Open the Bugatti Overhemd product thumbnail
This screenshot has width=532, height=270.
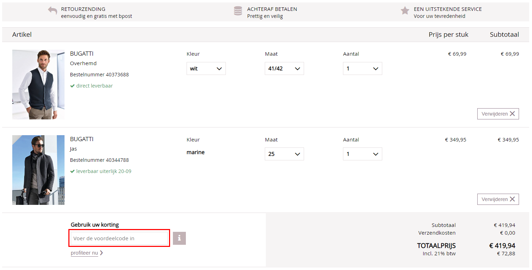click(x=38, y=84)
